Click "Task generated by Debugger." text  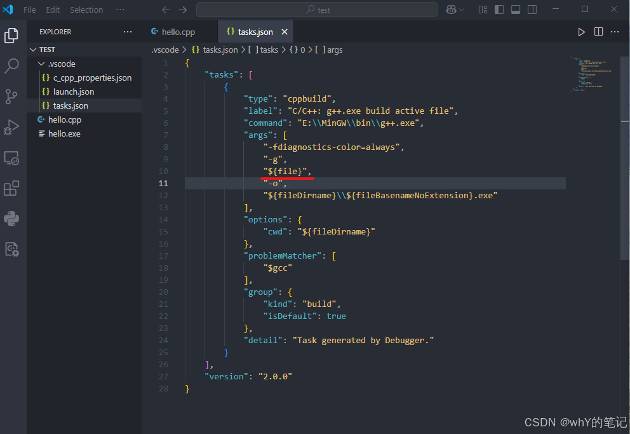(x=363, y=341)
